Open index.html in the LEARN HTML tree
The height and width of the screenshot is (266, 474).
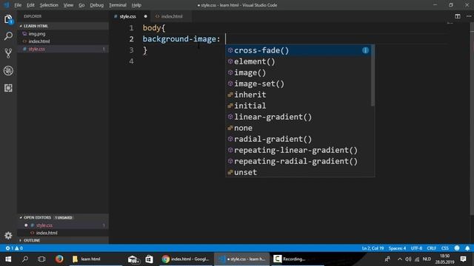63,41
